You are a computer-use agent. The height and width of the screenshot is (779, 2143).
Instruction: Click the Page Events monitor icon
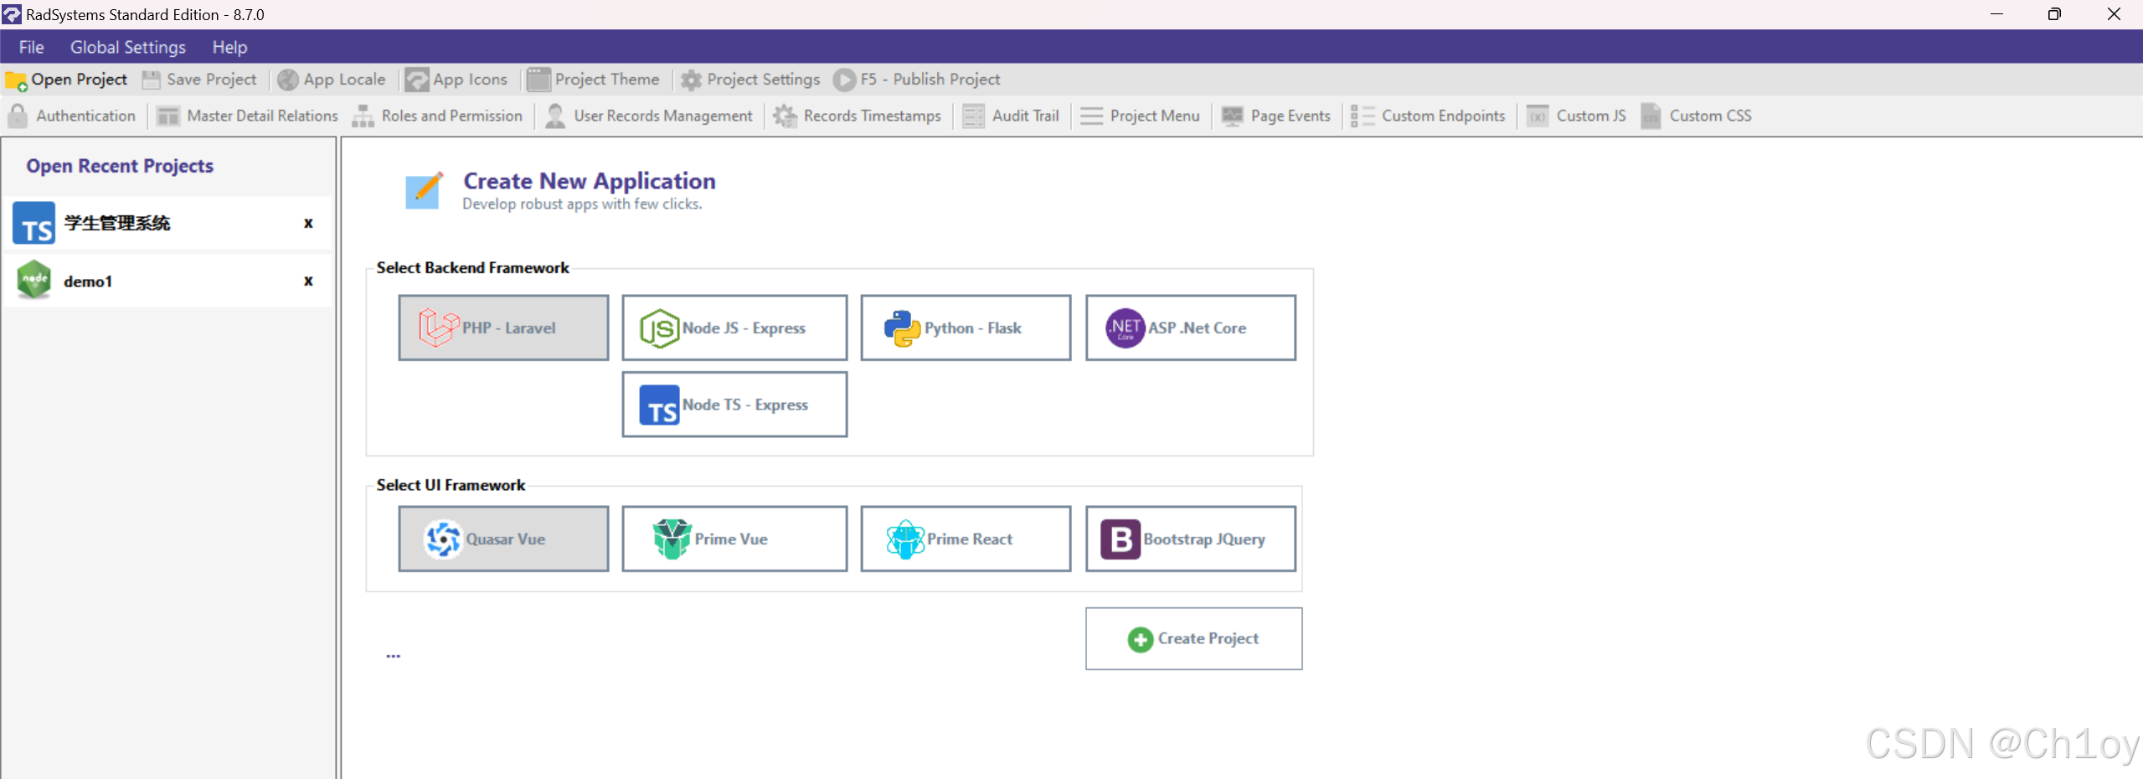click(1232, 116)
